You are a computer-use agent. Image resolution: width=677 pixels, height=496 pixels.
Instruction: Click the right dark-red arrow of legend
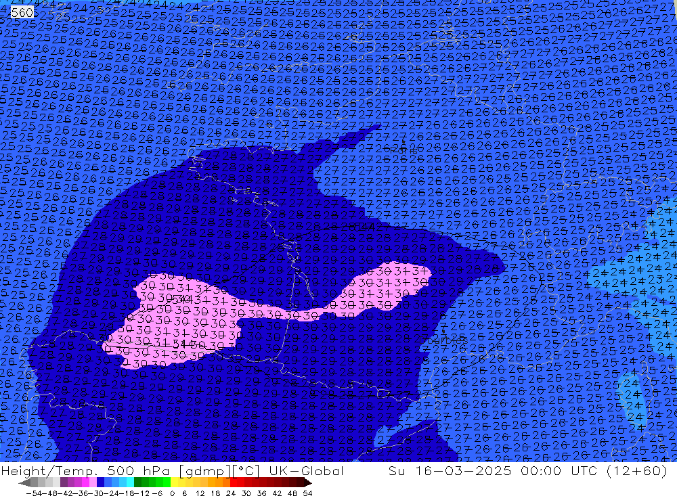point(308,482)
